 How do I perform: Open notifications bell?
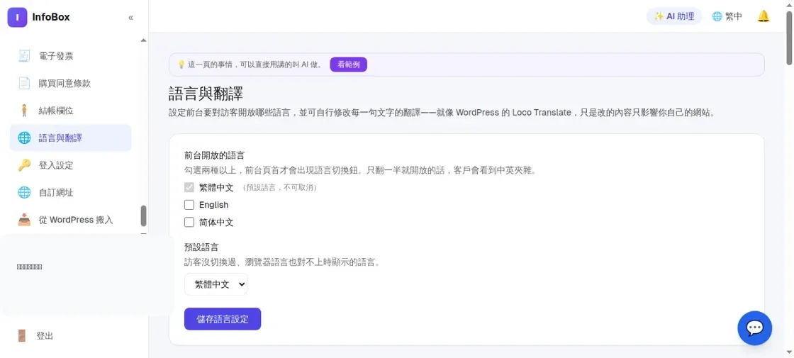(763, 16)
